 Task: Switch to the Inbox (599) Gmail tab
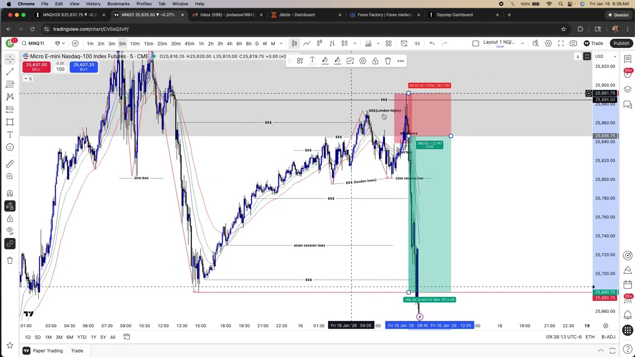tap(227, 15)
